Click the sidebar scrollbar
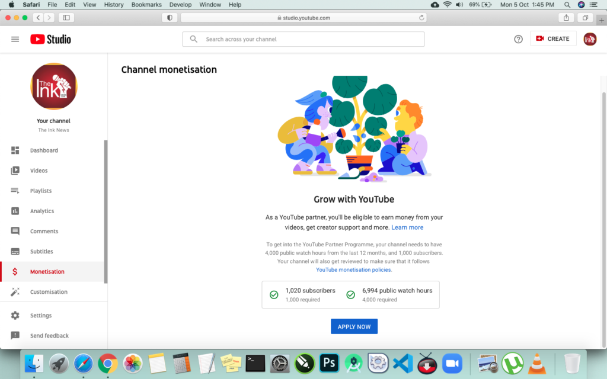The height and width of the screenshot is (379, 607). coord(106,211)
